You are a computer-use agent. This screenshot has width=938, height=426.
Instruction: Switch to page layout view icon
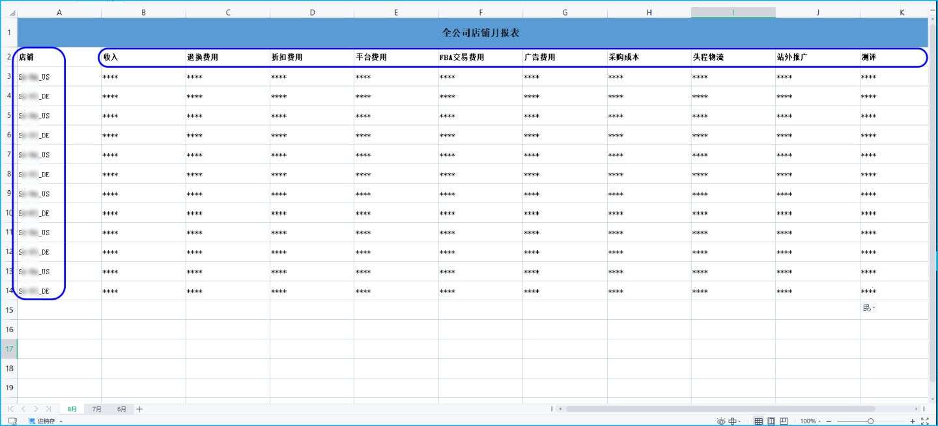771,421
